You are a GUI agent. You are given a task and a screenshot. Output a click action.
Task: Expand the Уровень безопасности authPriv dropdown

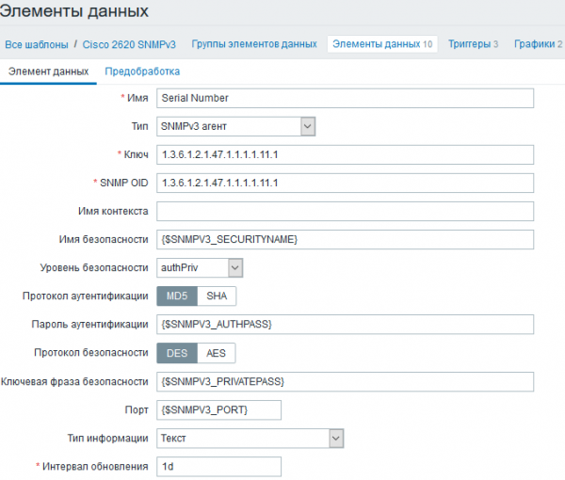point(200,268)
